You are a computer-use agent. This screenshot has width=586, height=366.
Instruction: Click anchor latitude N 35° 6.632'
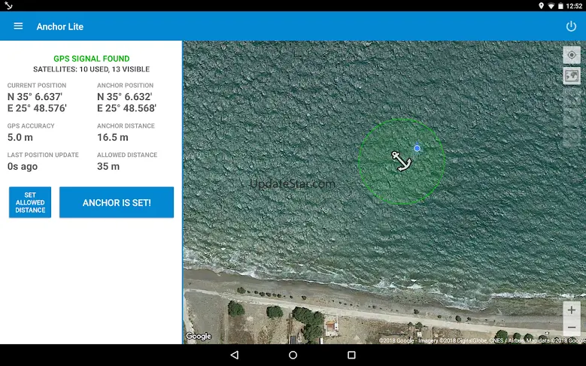tap(124, 97)
